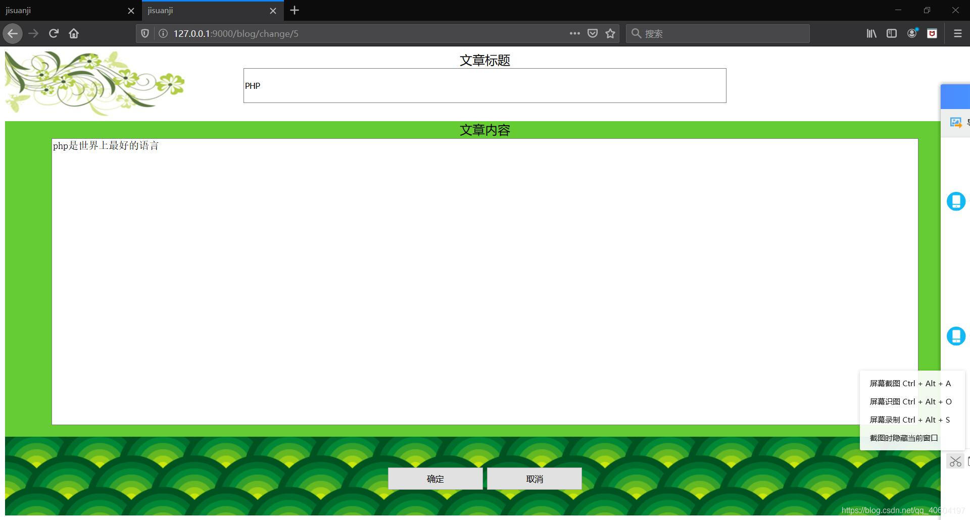This screenshot has width=970, height=520.
Task: Save page to Pocket from address bar
Action: click(593, 33)
